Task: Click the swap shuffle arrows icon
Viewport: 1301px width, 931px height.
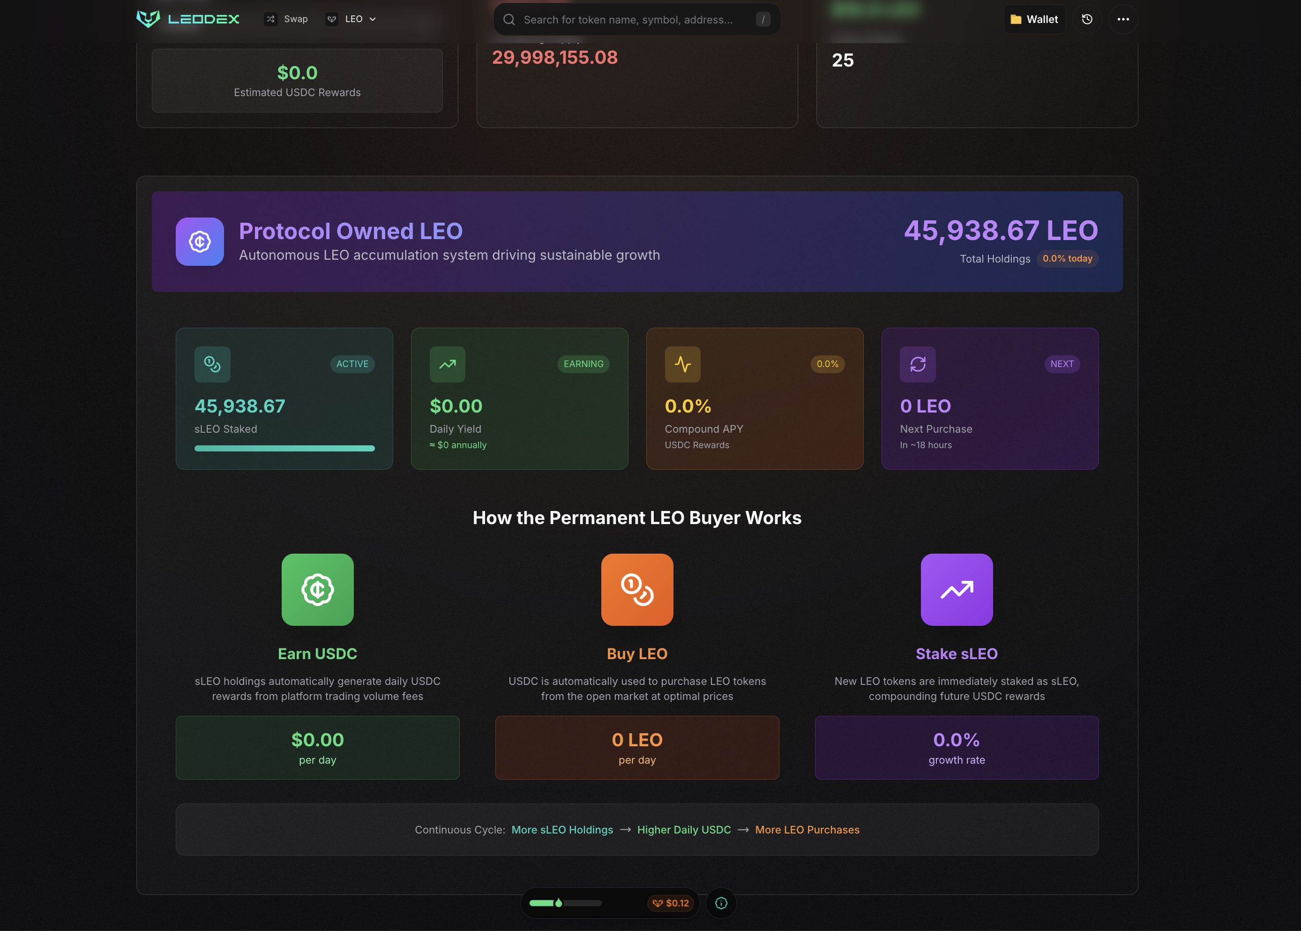Action: [x=270, y=19]
